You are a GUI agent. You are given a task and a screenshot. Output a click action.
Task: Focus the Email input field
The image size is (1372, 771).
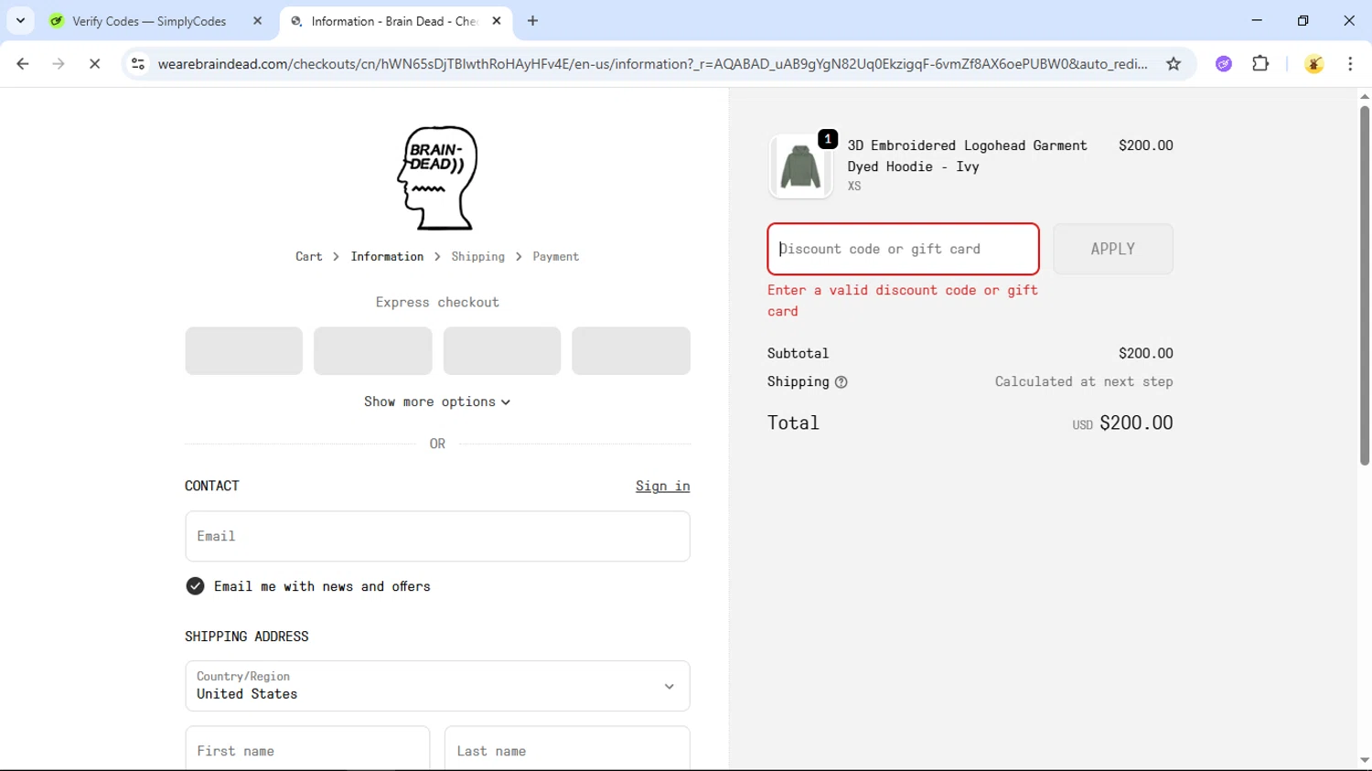(437, 536)
